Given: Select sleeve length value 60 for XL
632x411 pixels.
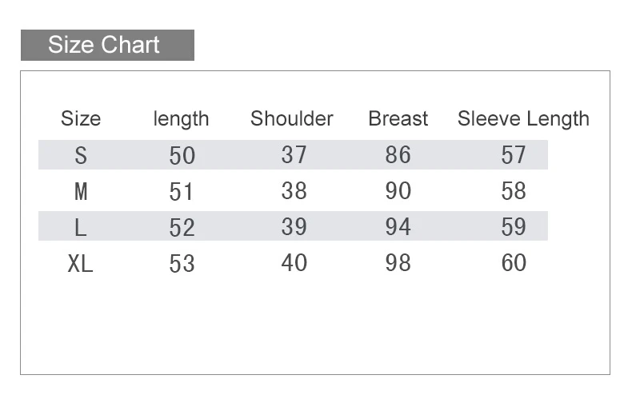Looking at the screenshot, I should click(514, 263).
